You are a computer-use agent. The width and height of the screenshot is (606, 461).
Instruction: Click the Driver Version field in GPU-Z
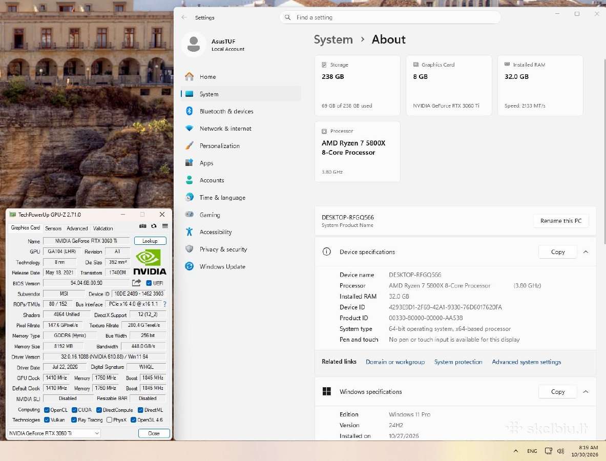105,357
